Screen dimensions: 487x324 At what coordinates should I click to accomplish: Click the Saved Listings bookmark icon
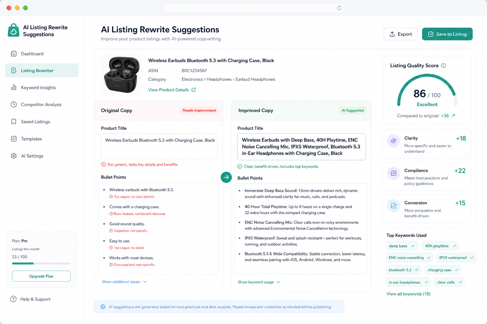coord(14,121)
